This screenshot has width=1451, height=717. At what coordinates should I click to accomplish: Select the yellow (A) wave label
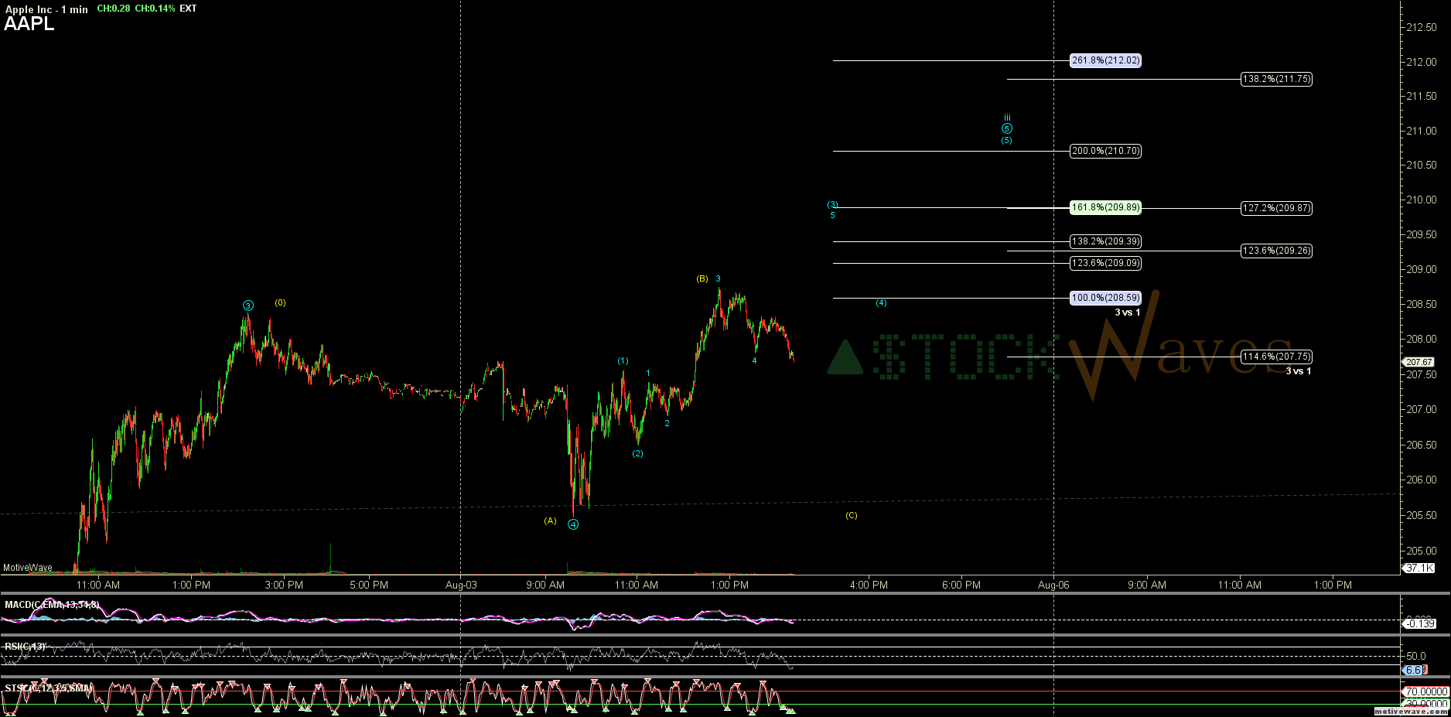coord(550,521)
